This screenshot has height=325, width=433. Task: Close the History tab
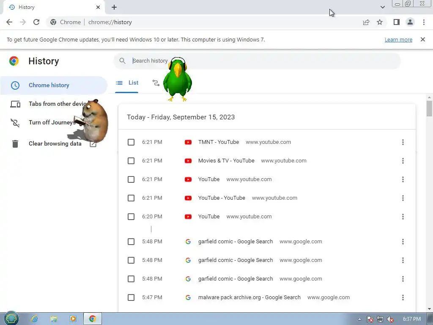[98, 7]
